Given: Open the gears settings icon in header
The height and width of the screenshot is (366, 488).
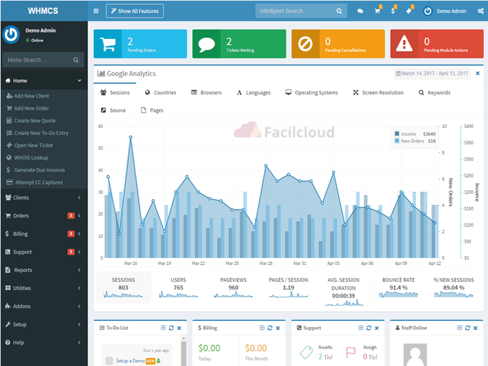Looking at the screenshot, I should point(481,11).
